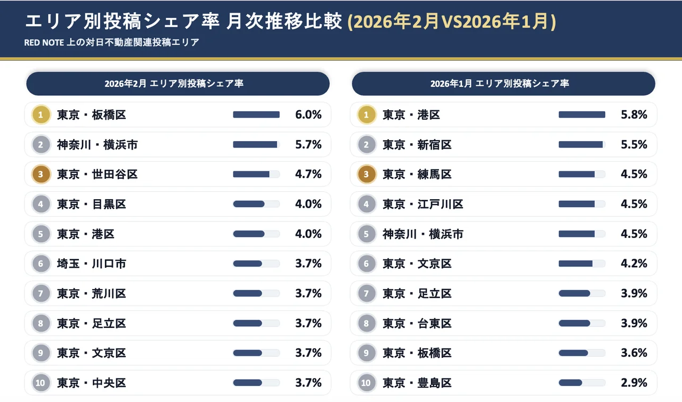Select the 2026年2月 エリア別投稿シェア率 header
Viewport: 682px width, 402px height.
pyautogui.click(x=177, y=84)
